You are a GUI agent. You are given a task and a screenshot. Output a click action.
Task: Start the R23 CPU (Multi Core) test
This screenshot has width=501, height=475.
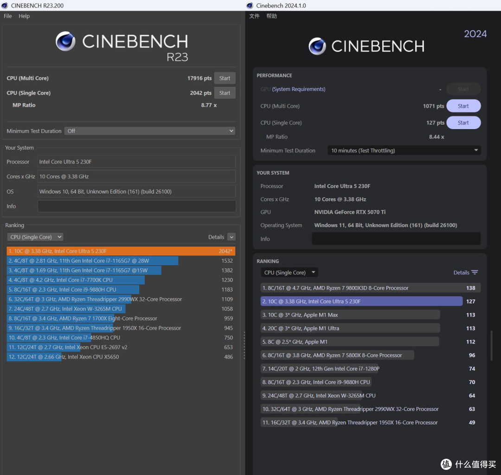point(225,78)
